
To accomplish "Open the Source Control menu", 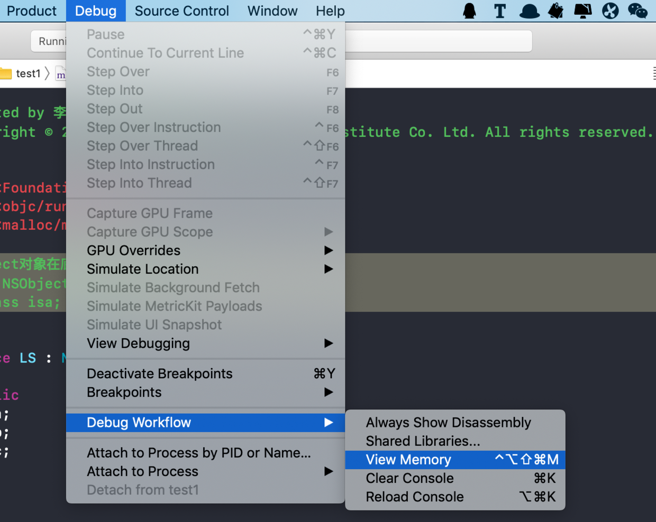I will [181, 11].
